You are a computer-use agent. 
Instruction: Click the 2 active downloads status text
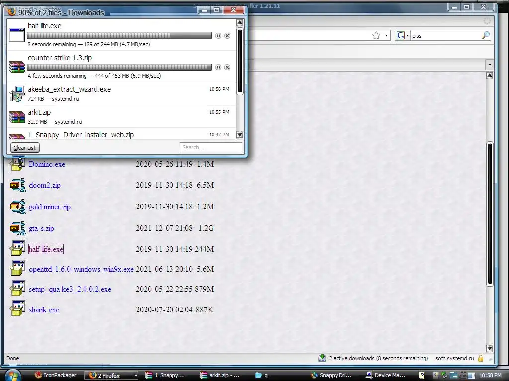378,358
